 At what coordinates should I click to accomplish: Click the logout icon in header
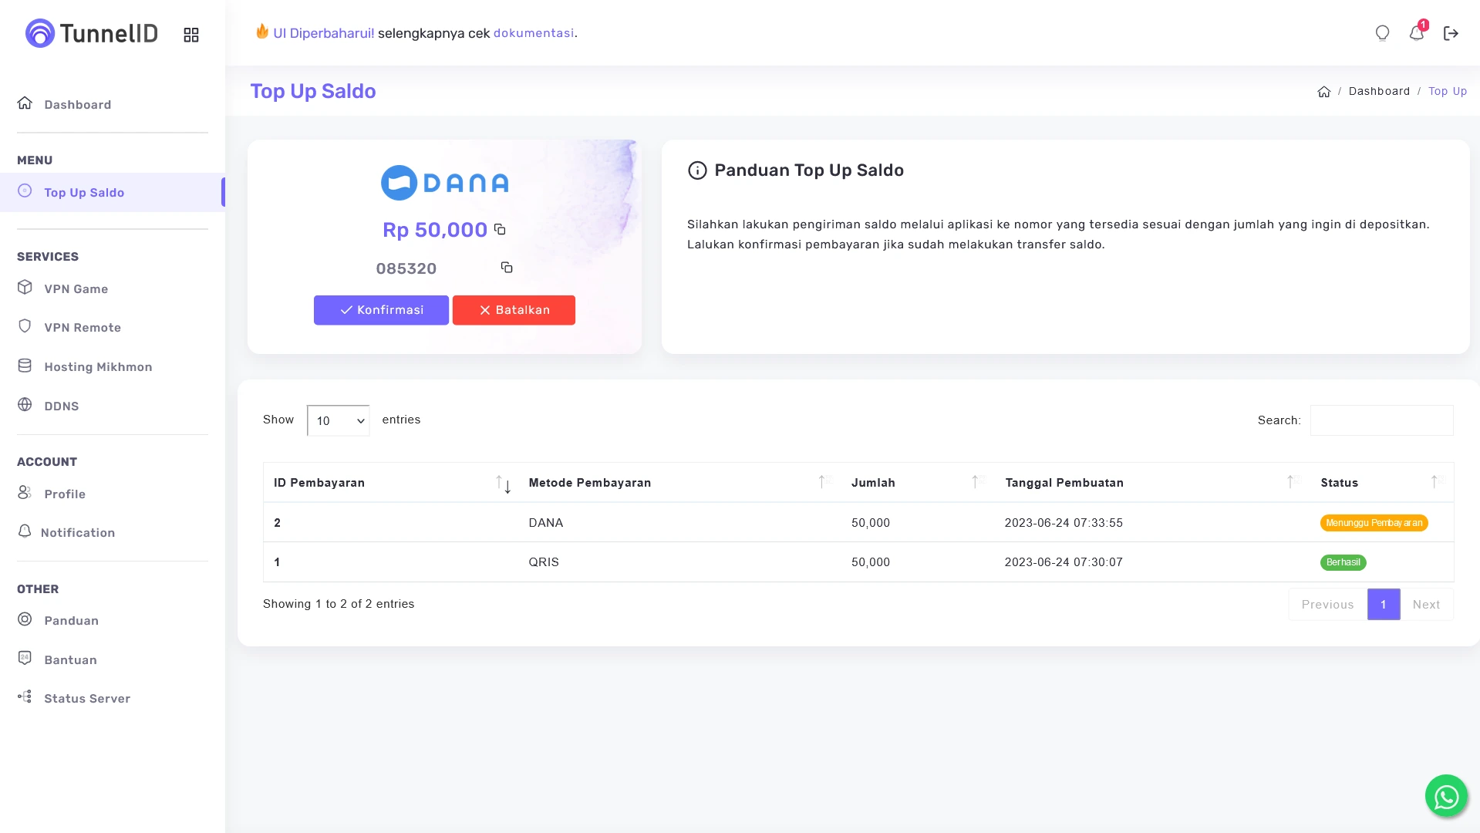tap(1451, 33)
